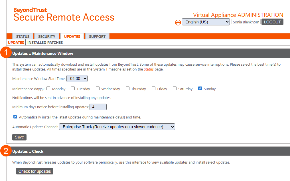
Task: Click the Save button
Action: tap(19, 137)
